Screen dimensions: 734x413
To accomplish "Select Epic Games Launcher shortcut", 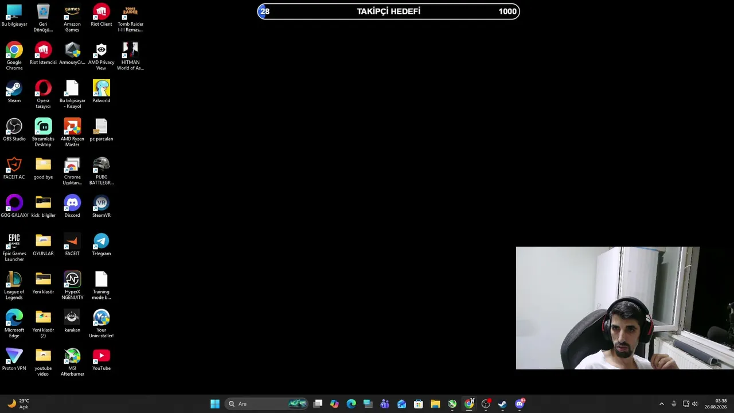I will [x=14, y=248].
